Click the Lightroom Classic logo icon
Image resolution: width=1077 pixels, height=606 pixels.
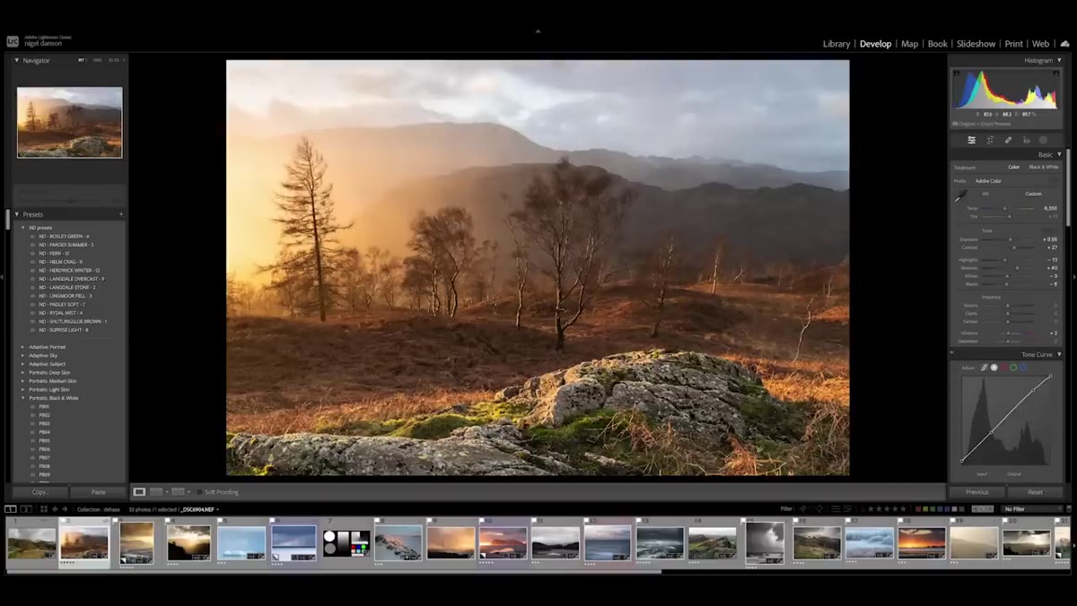point(13,41)
